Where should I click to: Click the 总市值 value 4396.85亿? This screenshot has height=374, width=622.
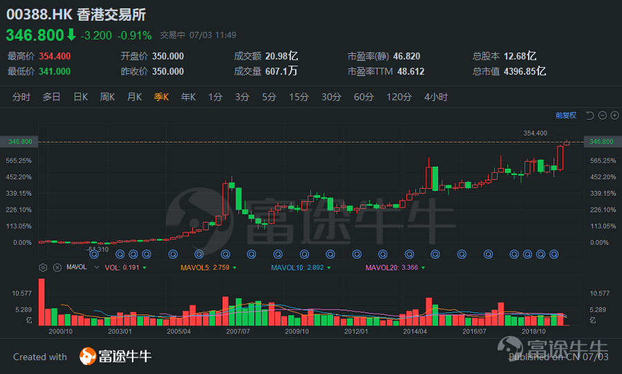[x=525, y=72]
